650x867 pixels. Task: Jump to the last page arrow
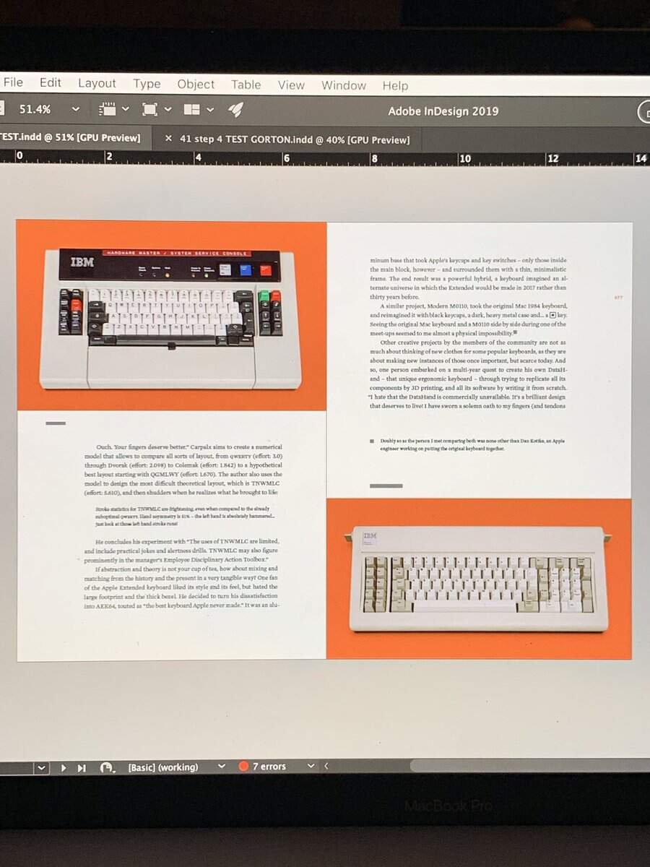[x=82, y=767]
